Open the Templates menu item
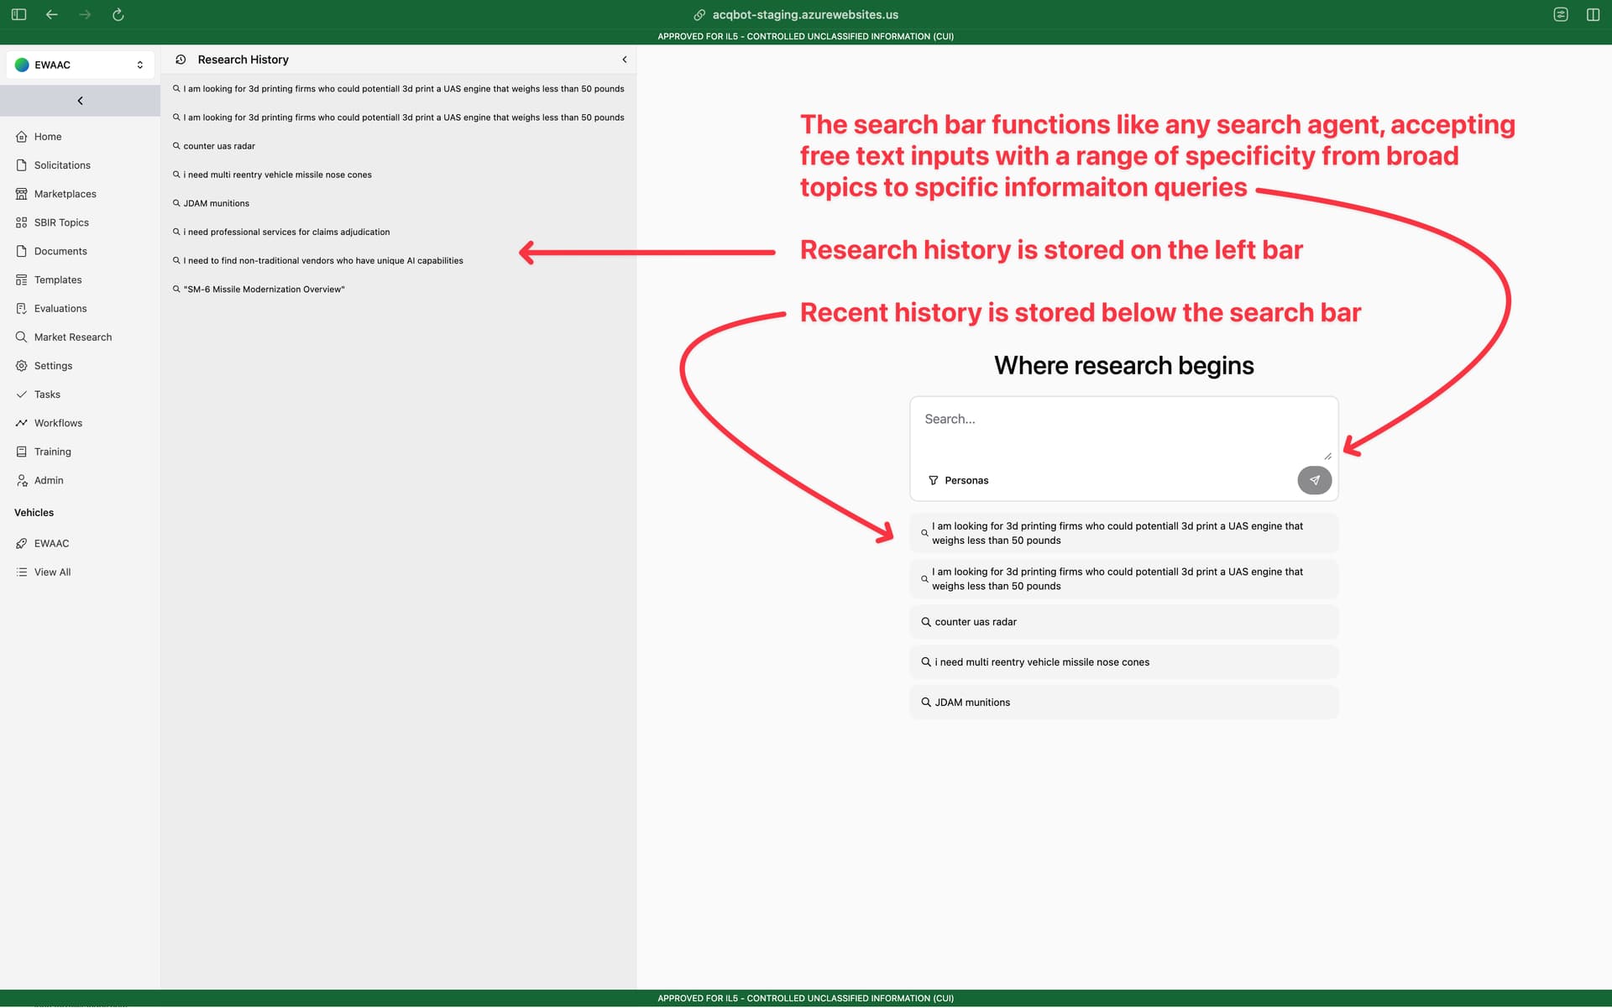 (80, 279)
